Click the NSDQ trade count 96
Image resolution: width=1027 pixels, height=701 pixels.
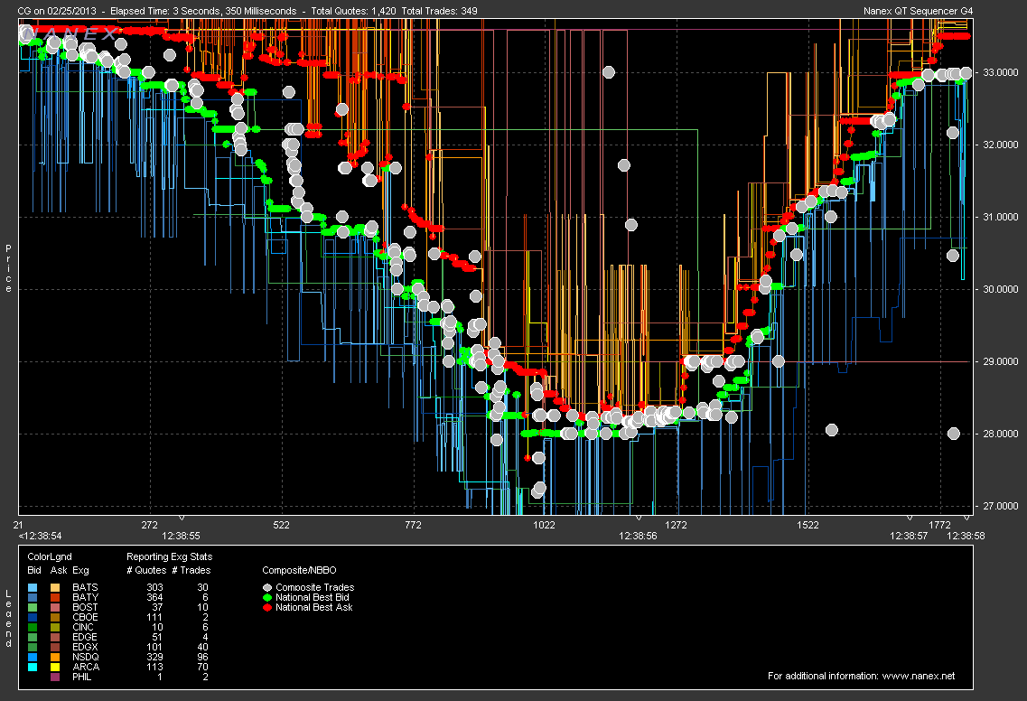click(202, 657)
